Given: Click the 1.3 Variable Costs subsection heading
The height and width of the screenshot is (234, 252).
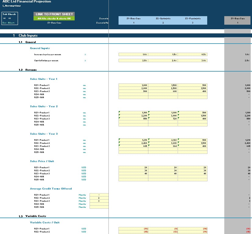Looking at the screenshot, I should point(36,216).
